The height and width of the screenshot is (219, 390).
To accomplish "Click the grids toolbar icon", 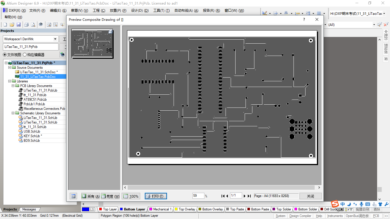I will click(319, 13).
